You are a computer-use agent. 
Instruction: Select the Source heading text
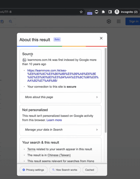27,54
